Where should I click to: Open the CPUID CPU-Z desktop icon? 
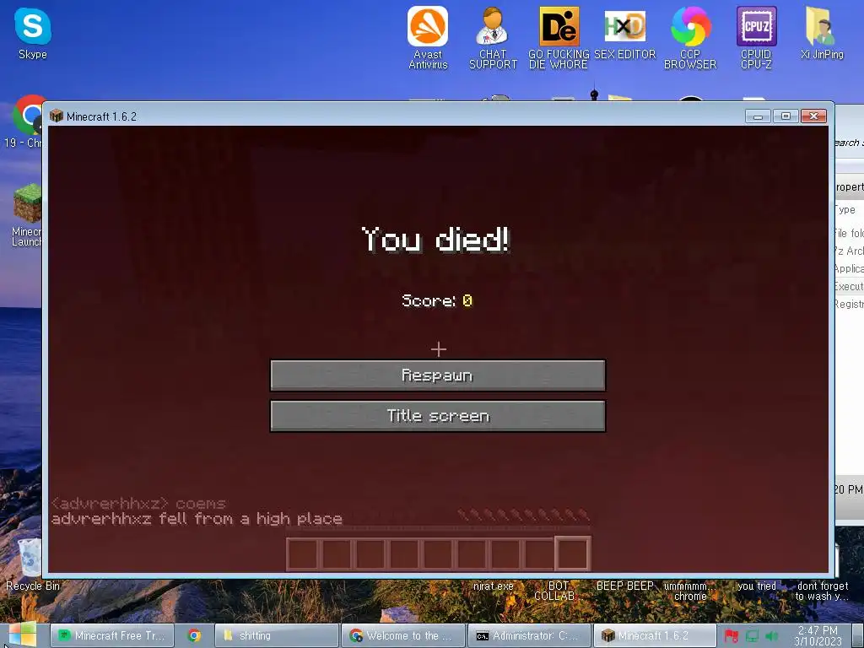pos(756,37)
